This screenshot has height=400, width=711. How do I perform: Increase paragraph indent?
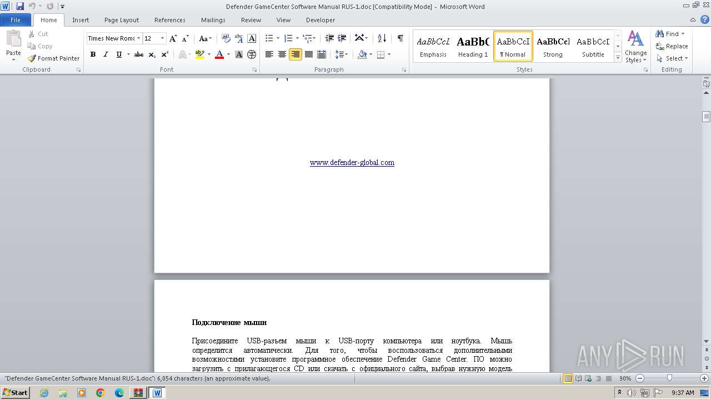coord(342,38)
